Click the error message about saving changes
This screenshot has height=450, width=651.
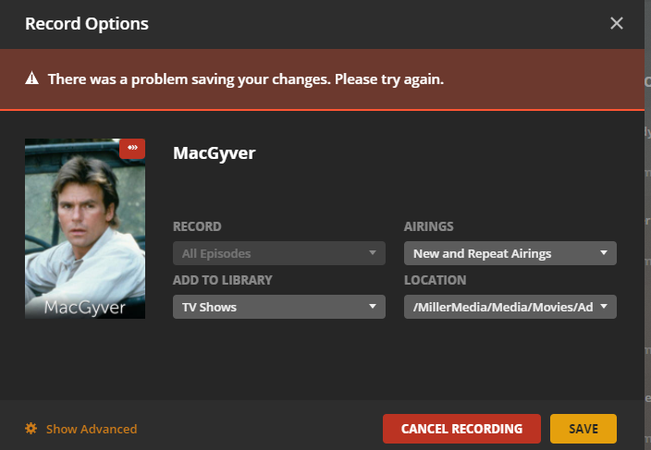(246, 79)
